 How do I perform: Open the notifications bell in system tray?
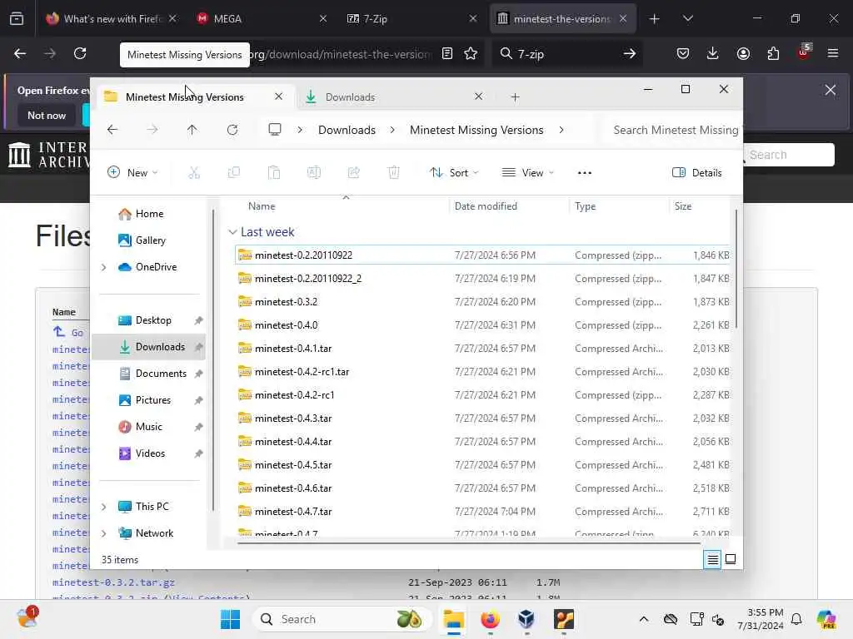click(x=796, y=619)
